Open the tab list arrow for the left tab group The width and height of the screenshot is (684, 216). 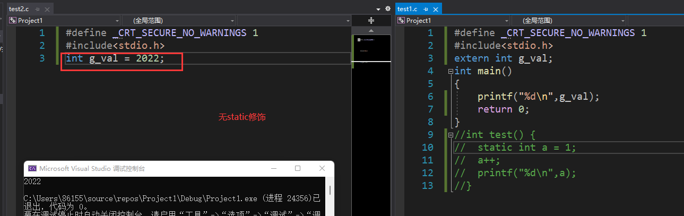point(378,9)
